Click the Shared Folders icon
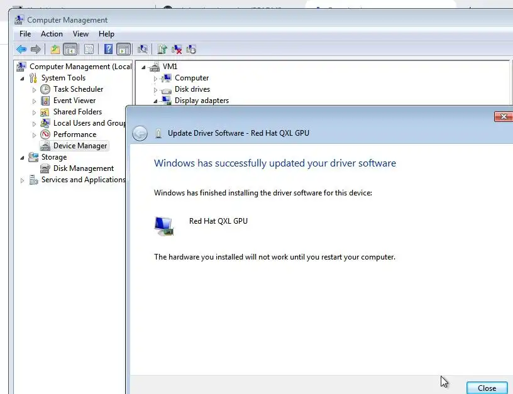The height and width of the screenshot is (394, 513). (x=45, y=112)
